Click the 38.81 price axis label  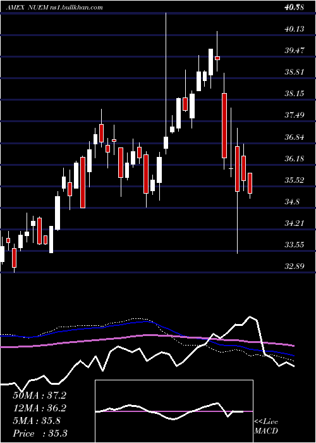(x=295, y=72)
